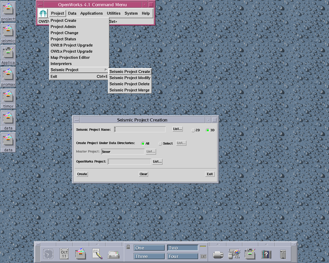Click the Seismic Project Name field
This screenshot has height=263, width=329.
pos(140,129)
